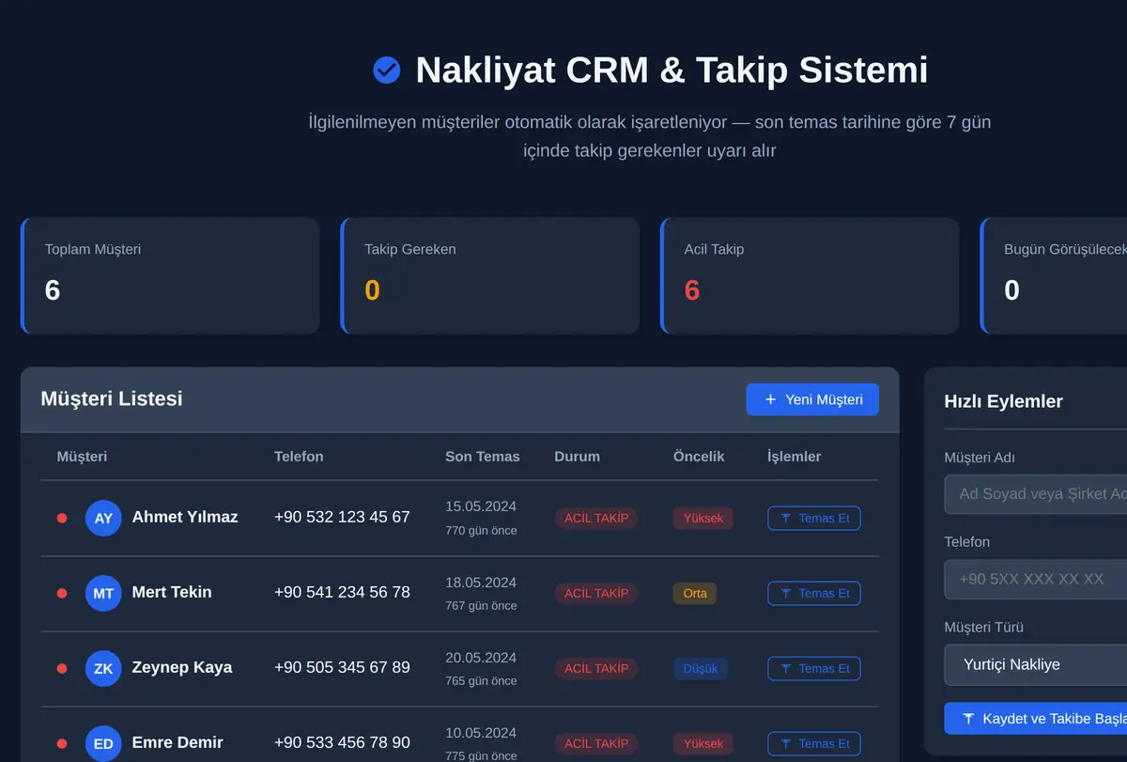Click Temas Et in Zeynep Kaya row
The width and height of the screenshot is (1127, 762).
pyautogui.click(x=814, y=668)
